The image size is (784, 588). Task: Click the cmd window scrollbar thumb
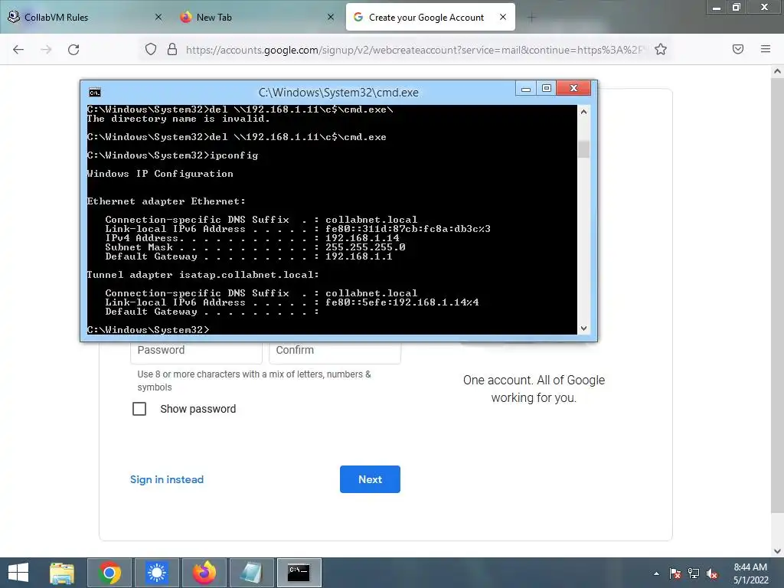[583, 149]
